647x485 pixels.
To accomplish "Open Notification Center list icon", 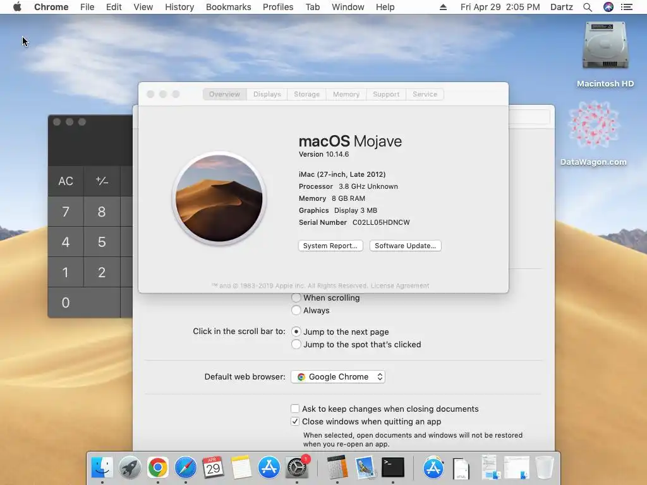I will (x=627, y=7).
